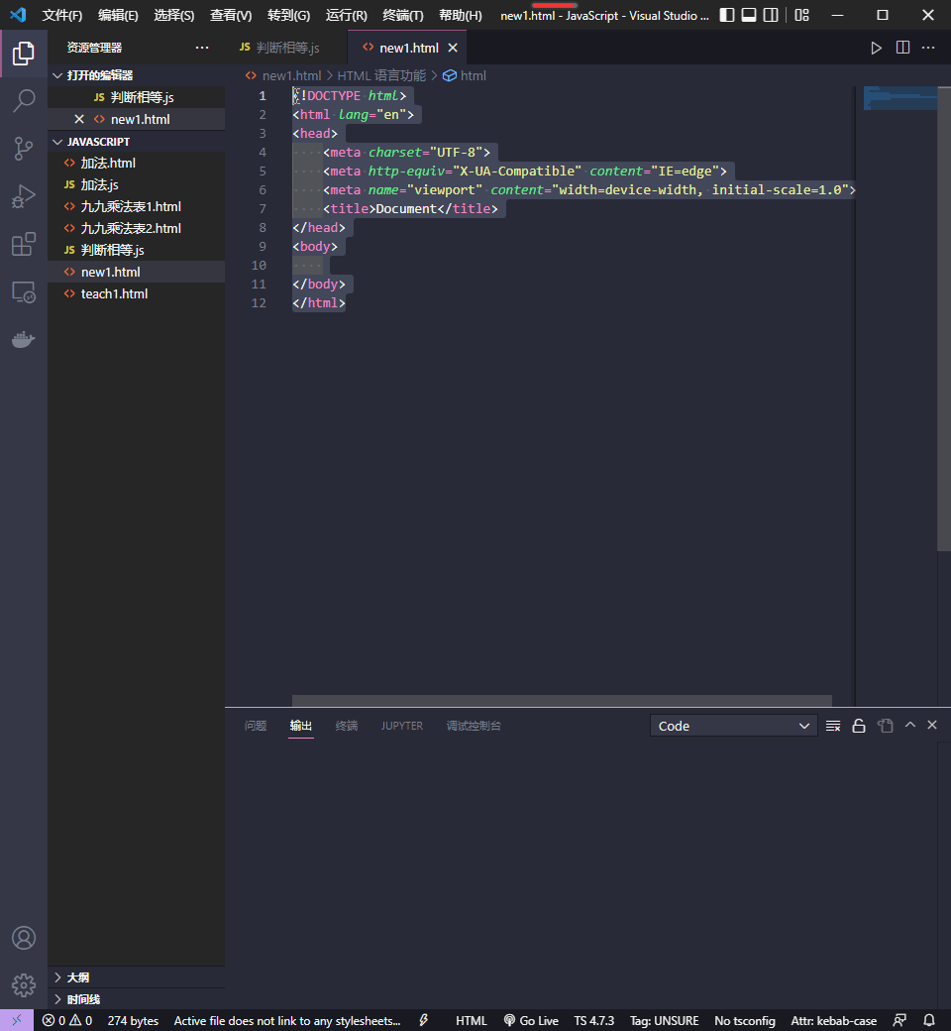Clear the output panel
Screen dimensions: 951x1031
[x=833, y=726]
